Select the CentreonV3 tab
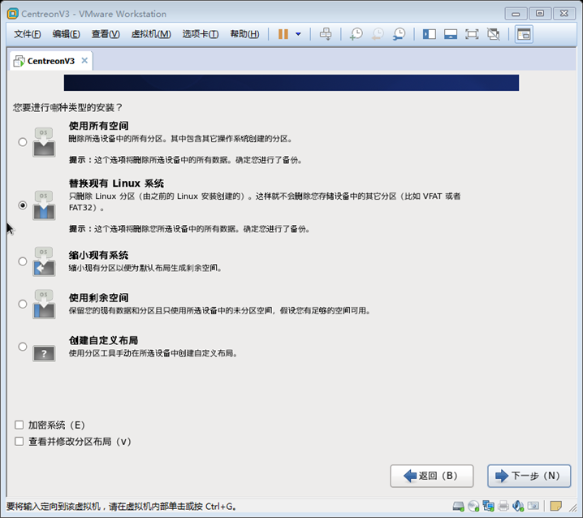This screenshot has width=583, height=518. click(x=51, y=61)
